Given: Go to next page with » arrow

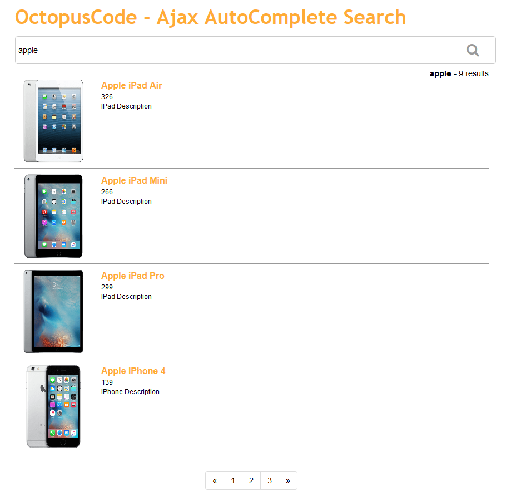Looking at the screenshot, I should coord(288,480).
